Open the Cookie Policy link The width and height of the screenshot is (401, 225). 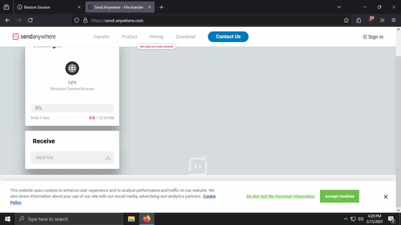point(209,196)
